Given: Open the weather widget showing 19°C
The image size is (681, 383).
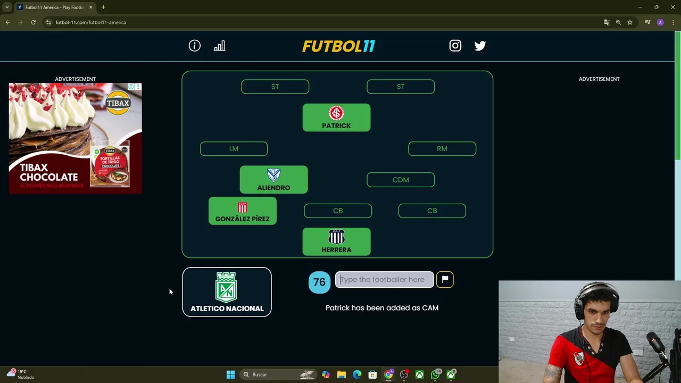Looking at the screenshot, I should tap(20, 374).
